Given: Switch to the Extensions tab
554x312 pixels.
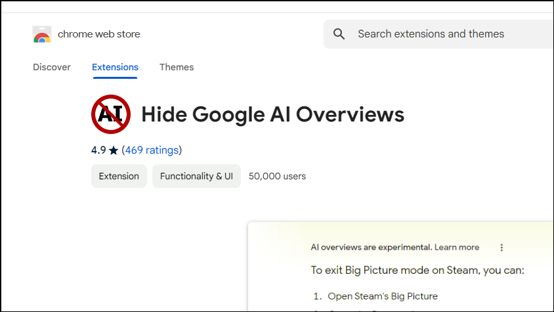Looking at the screenshot, I should [x=115, y=67].
